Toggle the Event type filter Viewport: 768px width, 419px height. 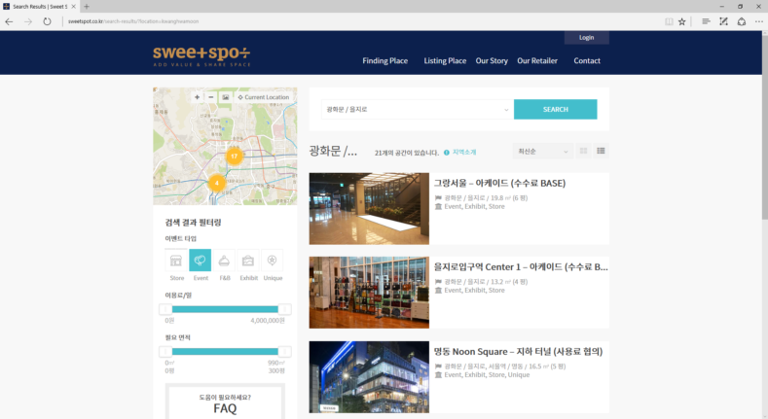coord(201,263)
